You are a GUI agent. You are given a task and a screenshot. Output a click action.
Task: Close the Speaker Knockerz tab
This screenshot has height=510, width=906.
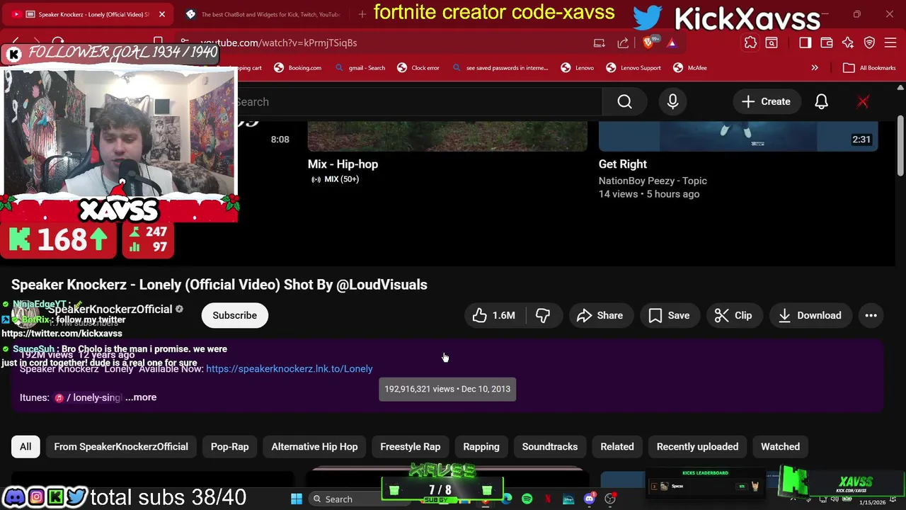[161, 14]
